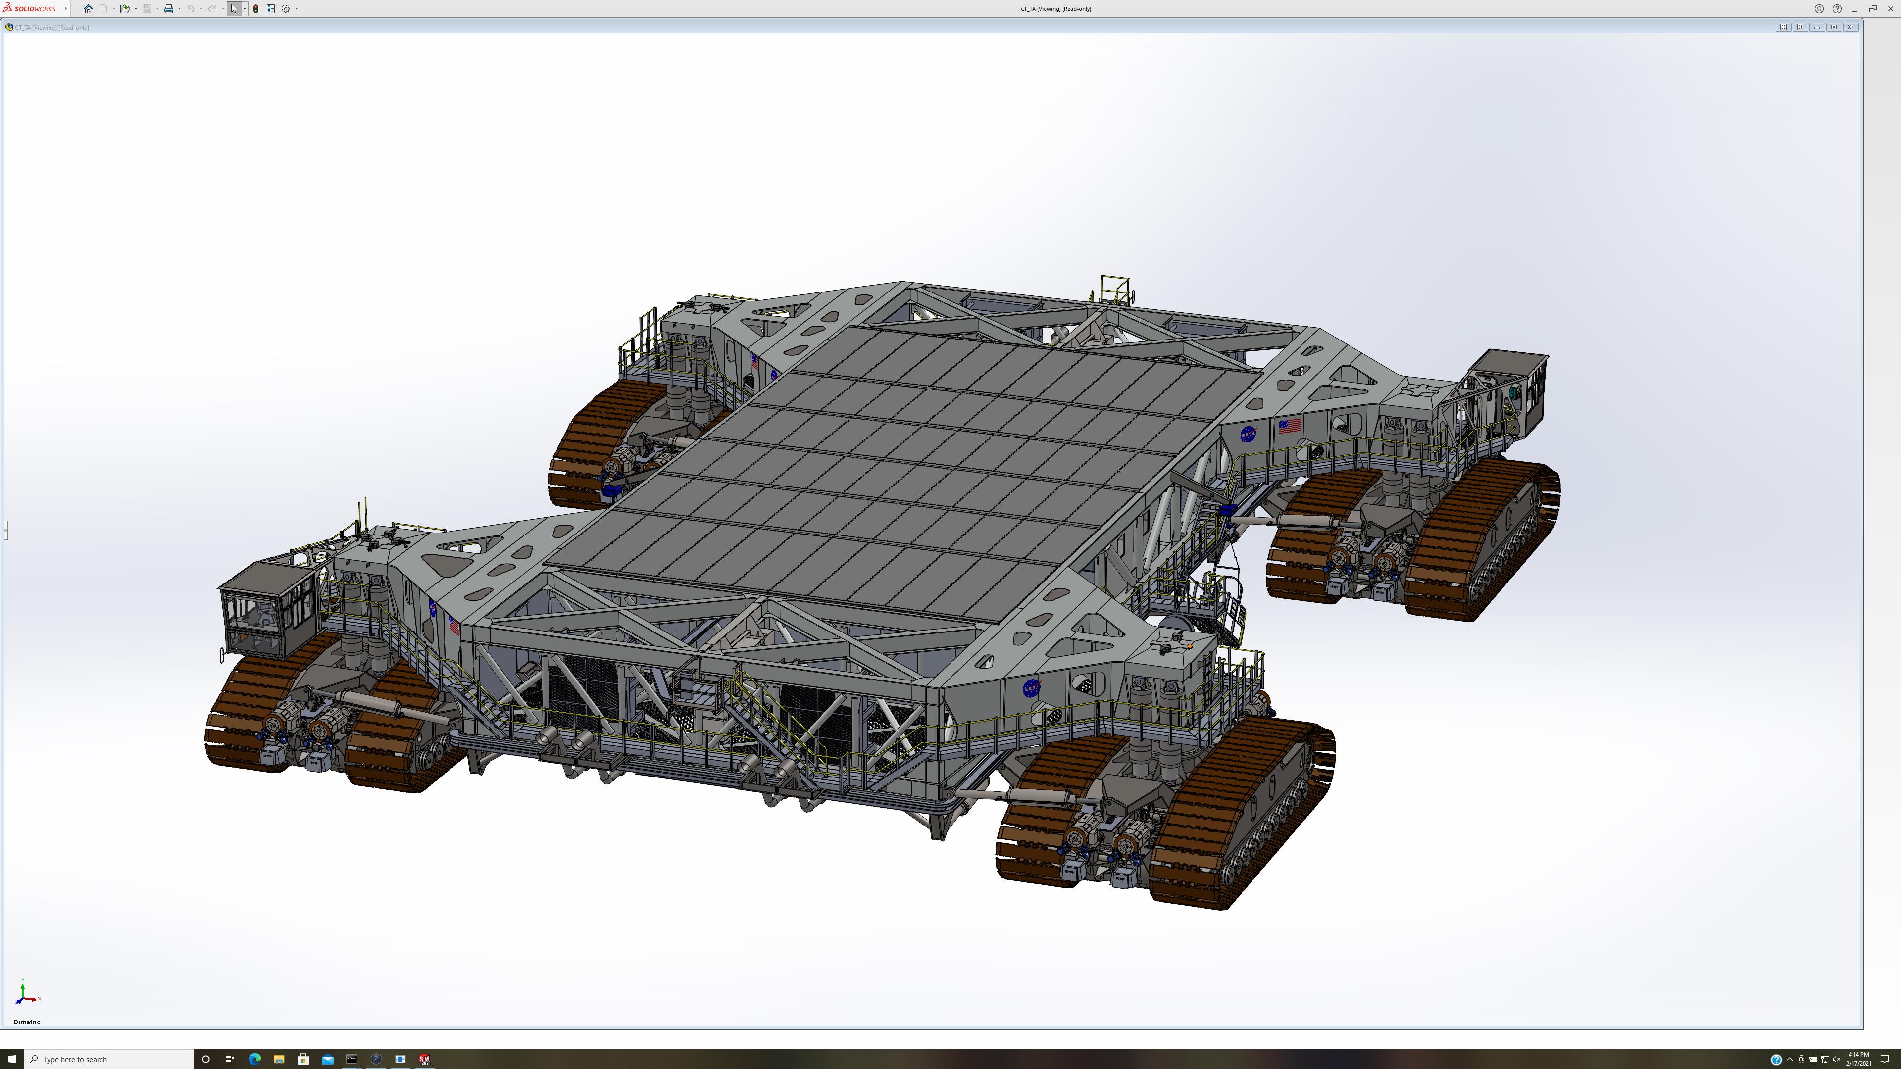Image resolution: width=1901 pixels, height=1069 pixels.
Task: Click the Print icon
Action: (168, 9)
